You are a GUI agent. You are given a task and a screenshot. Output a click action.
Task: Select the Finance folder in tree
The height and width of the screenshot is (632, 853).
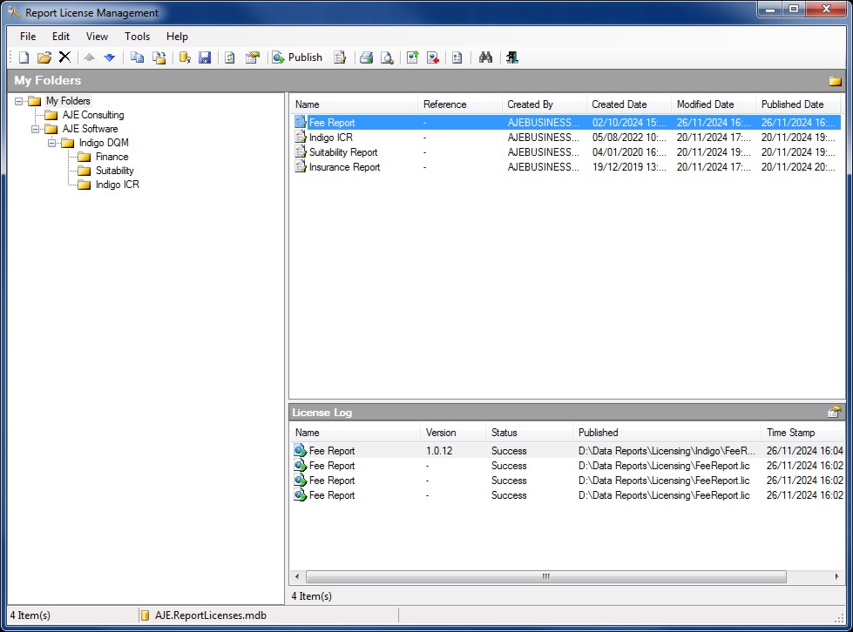pos(112,157)
